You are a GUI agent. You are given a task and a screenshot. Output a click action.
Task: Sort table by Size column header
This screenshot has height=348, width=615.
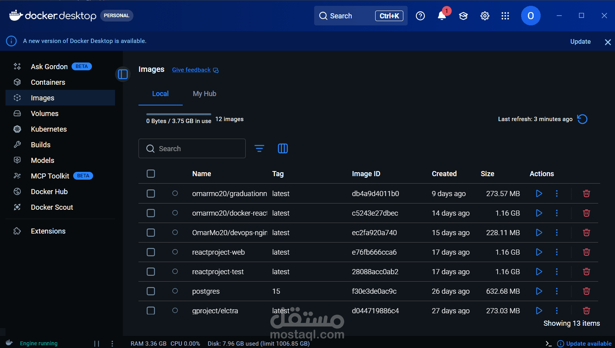[487, 174]
